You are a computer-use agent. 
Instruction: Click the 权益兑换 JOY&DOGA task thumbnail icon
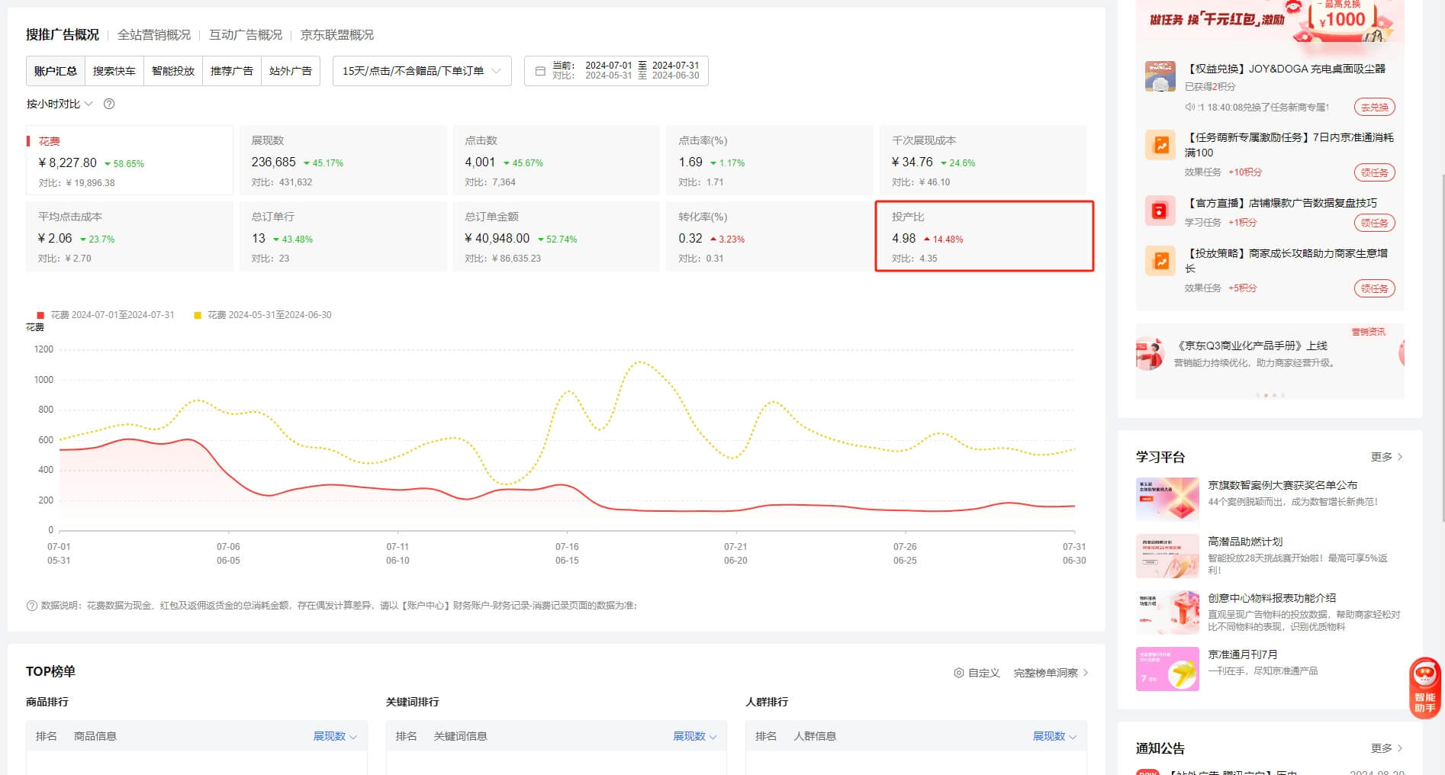click(1160, 76)
